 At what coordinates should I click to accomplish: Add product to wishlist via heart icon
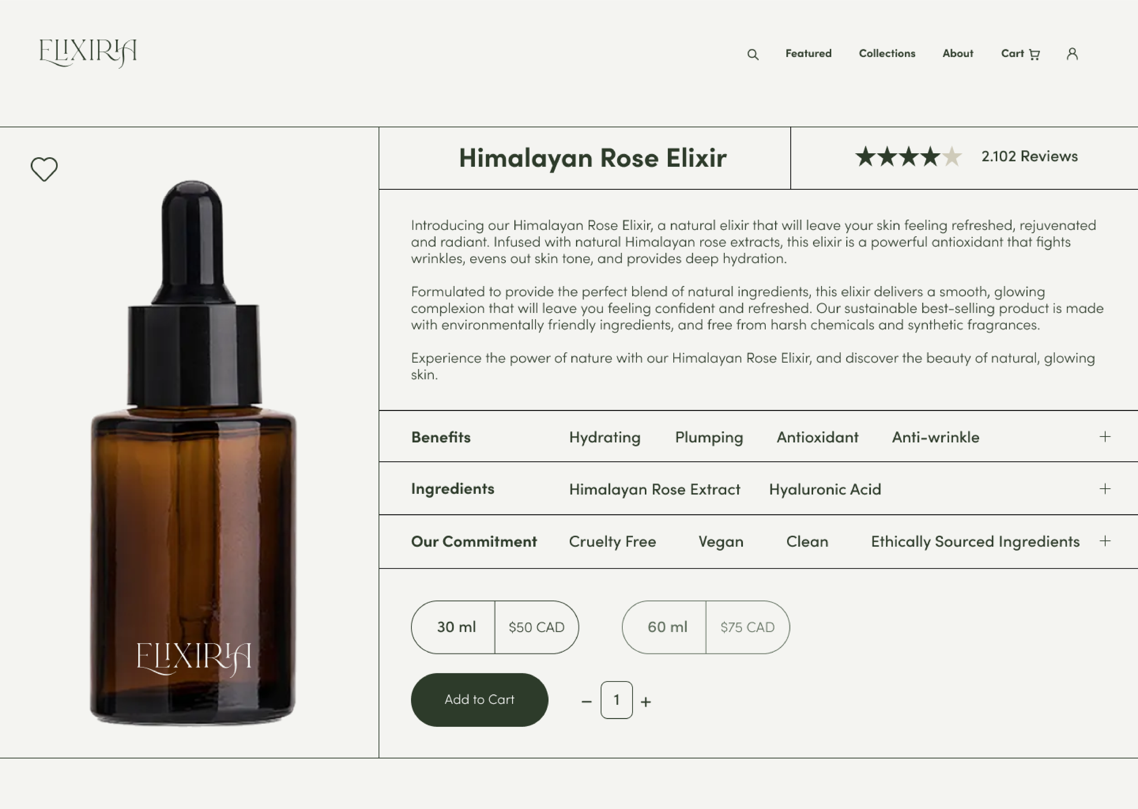point(44,169)
